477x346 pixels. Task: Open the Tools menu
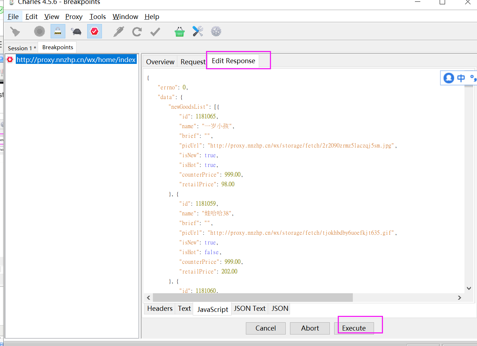pyautogui.click(x=98, y=17)
